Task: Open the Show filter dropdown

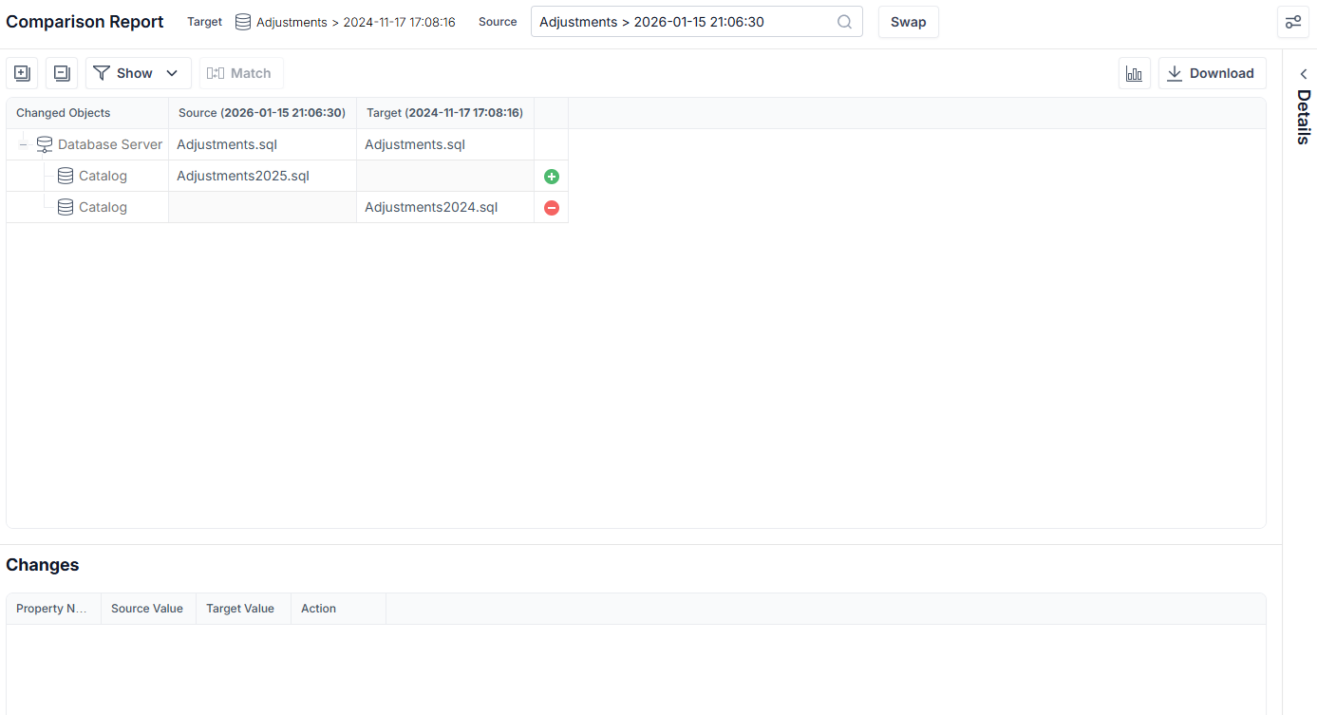Action: pyautogui.click(x=139, y=73)
